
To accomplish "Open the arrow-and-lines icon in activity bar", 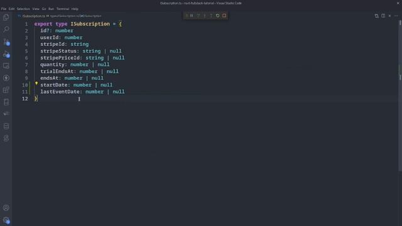I will coord(6,114).
